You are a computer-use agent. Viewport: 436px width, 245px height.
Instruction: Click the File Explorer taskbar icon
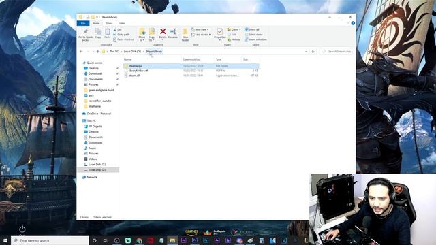172,240
